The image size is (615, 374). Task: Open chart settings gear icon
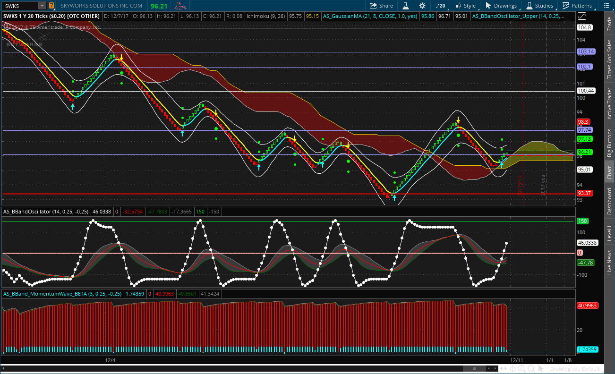(x=422, y=6)
